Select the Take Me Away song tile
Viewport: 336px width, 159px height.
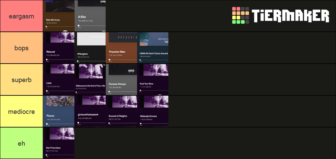click(x=59, y=16)
